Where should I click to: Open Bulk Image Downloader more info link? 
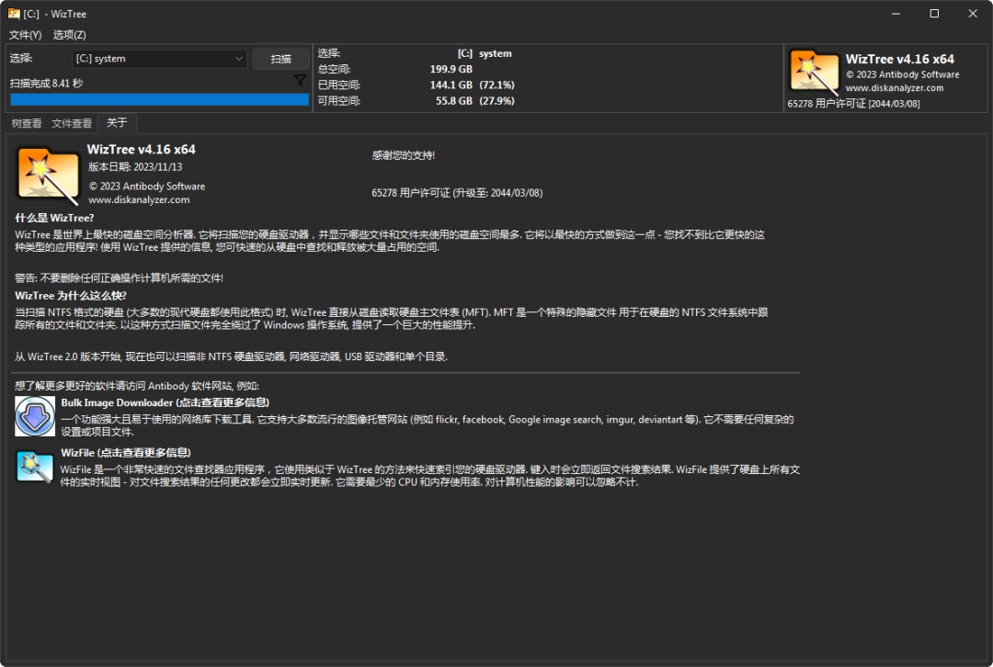pyautogui.click(x=165, y=402)
